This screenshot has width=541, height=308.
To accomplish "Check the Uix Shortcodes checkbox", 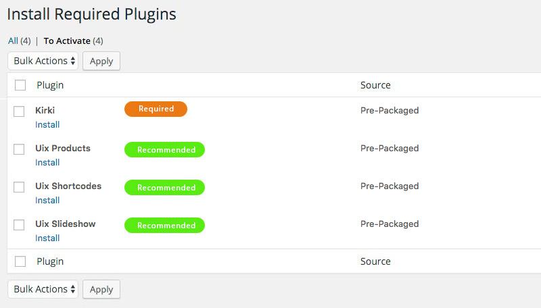I will point(19,187).
